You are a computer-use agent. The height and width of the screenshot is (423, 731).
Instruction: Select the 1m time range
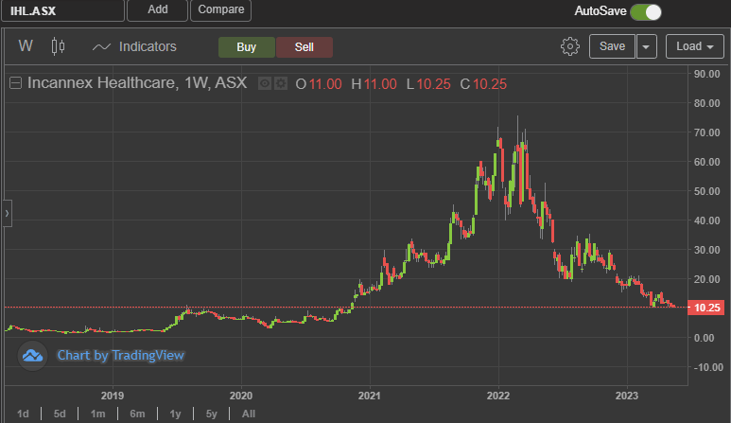pyautogui.click(x=98, y=414)
